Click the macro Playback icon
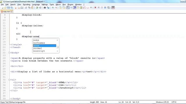 [x=102, y=8]
